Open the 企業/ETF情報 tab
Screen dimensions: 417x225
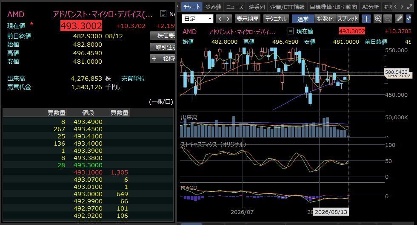[x=287, y=7]
